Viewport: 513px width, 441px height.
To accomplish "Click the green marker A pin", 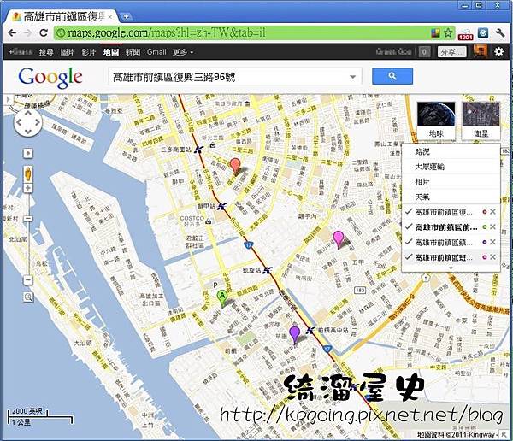I will coord(222,298).
